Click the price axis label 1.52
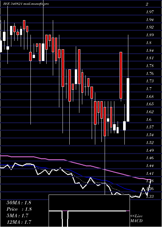The width and height of the screenshot is (162, 227). coord(150,143)
